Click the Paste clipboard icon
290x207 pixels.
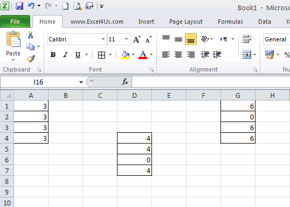click(x=13, y=39)
